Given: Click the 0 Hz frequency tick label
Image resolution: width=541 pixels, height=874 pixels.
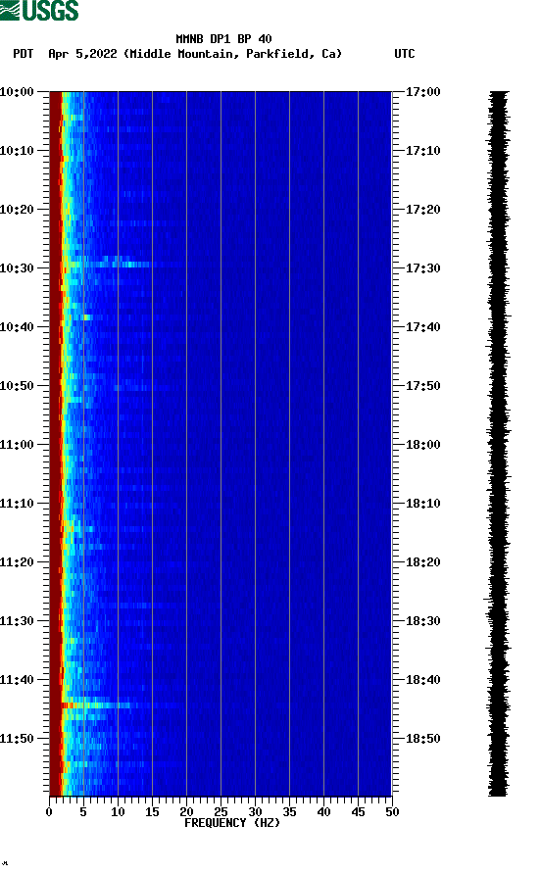Looking at the screenshot, I should (49, 812).
